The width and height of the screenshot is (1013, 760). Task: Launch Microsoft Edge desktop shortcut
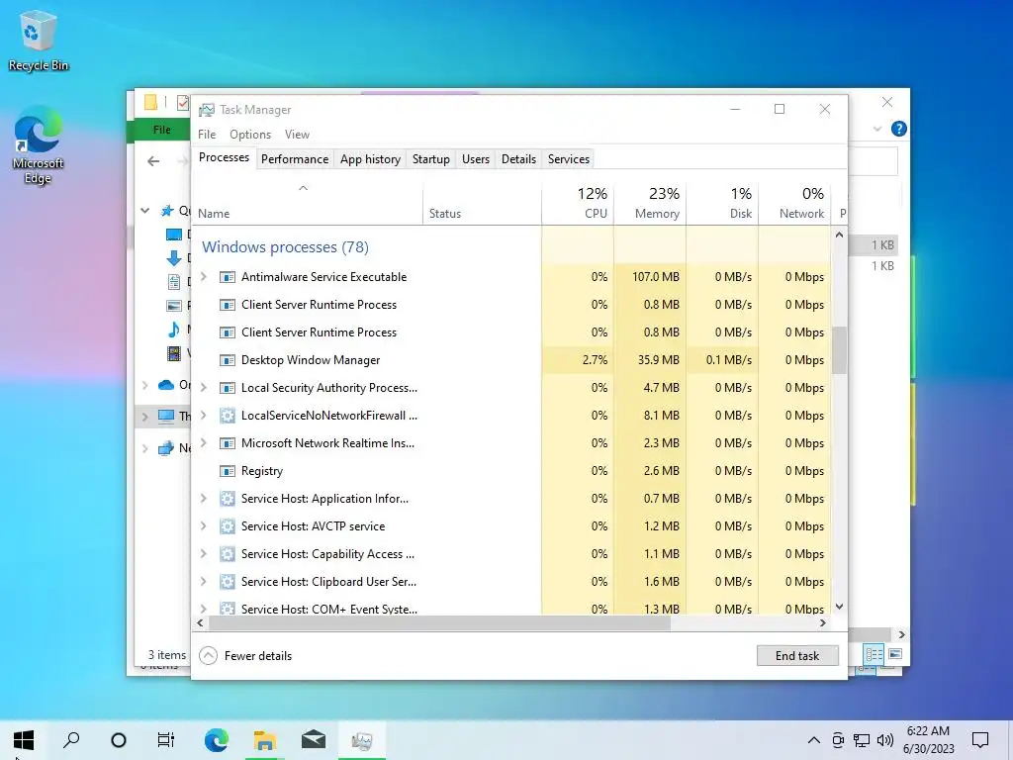tap(39, 146)
